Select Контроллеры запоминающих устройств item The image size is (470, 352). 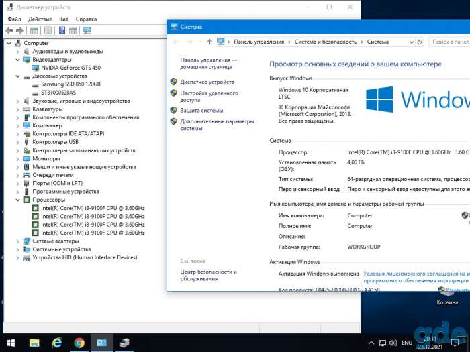coord(84,150)
